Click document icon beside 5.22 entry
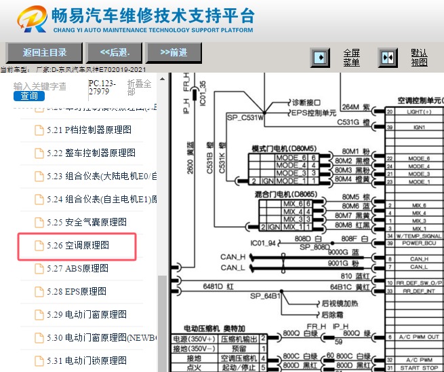This screenshot has height=372, width=444. tap(39, 153)
